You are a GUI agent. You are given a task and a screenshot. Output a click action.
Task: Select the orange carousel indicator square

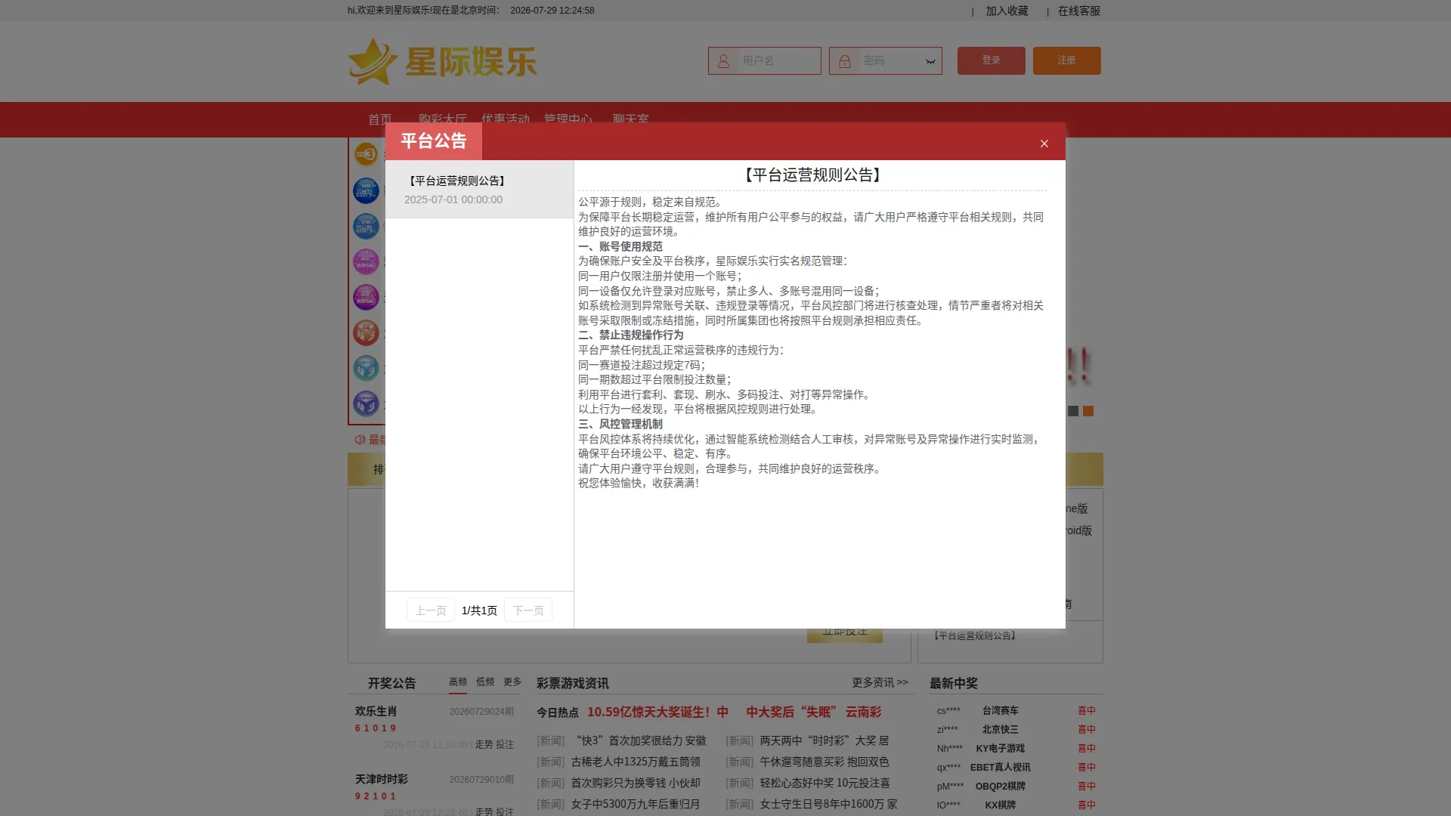[x=1088, y=411]
